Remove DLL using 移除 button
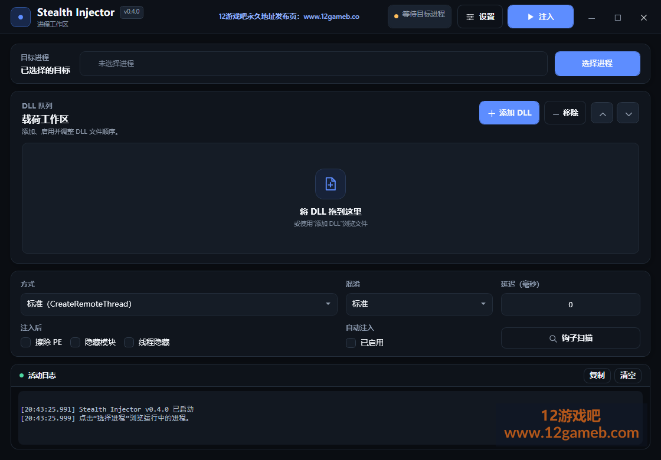The image size is (661, 460). 565,113
